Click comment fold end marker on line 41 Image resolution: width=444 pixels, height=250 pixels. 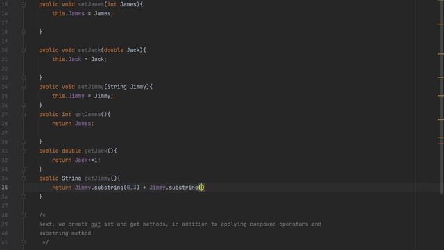point(24,242)
